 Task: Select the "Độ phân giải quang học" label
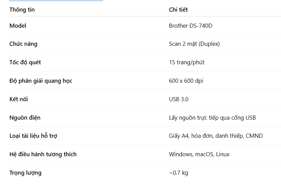coord(41,81)
